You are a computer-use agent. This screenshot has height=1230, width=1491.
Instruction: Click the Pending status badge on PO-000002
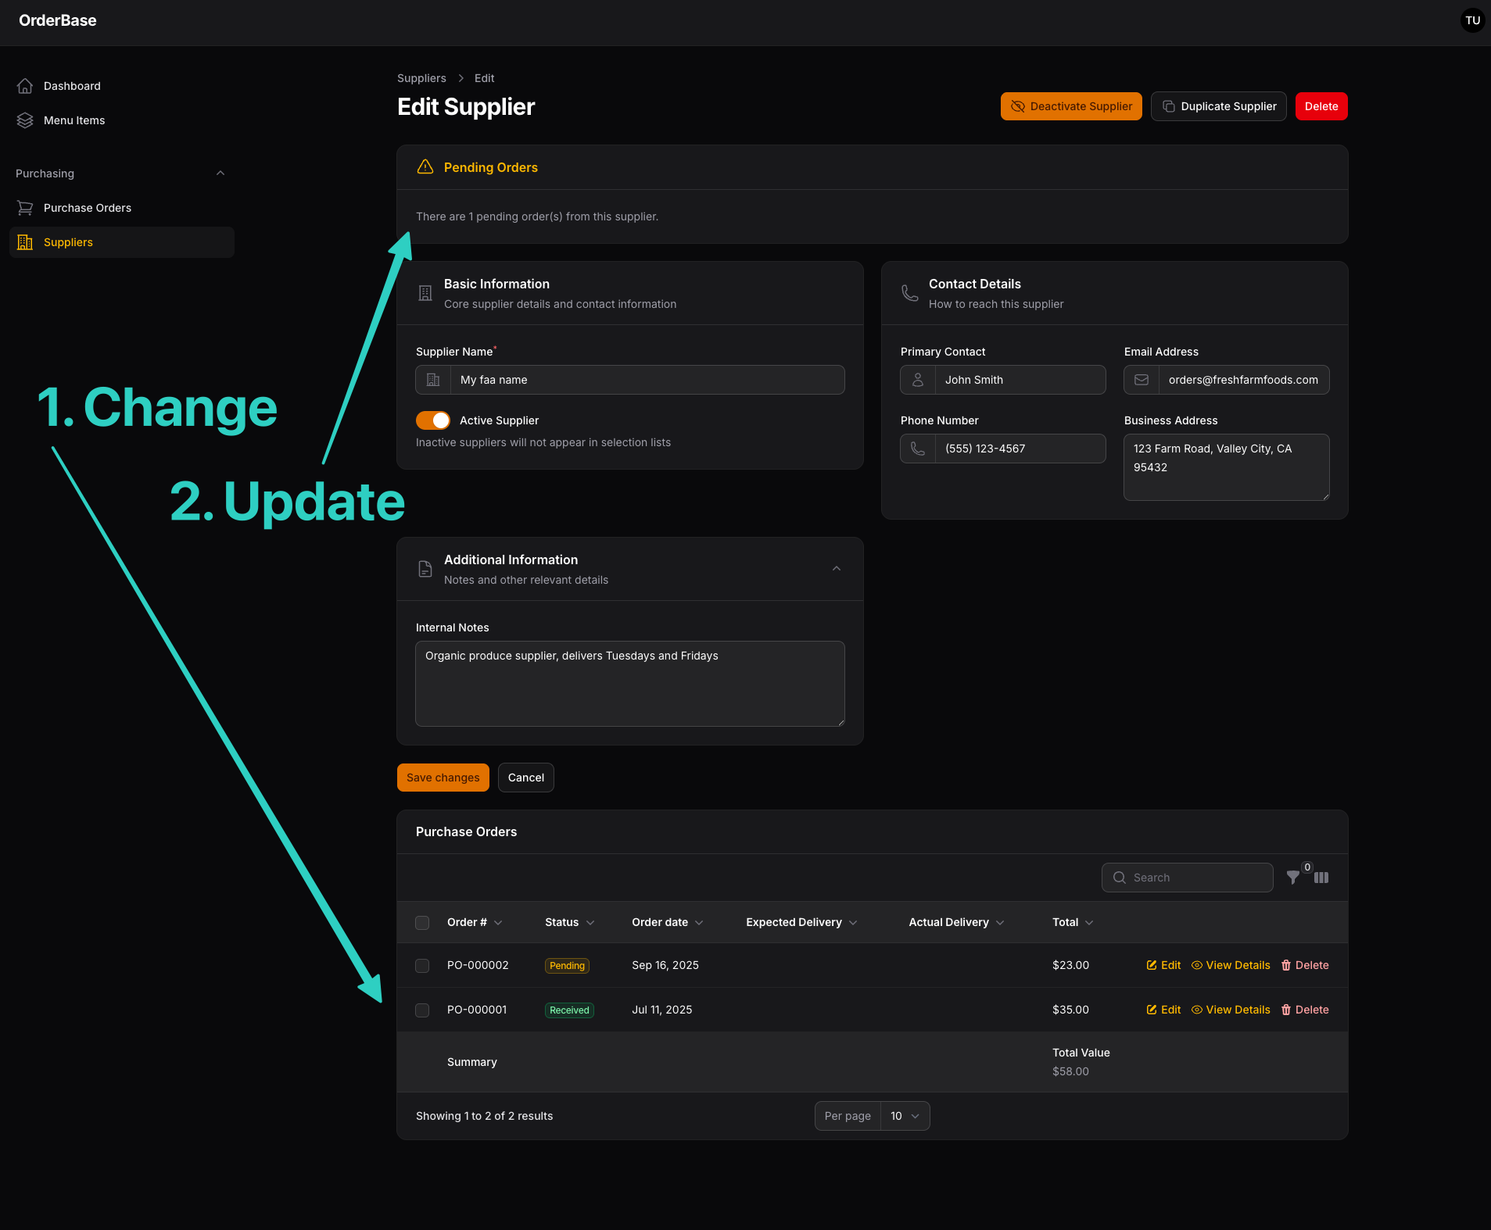pos(566,965)
